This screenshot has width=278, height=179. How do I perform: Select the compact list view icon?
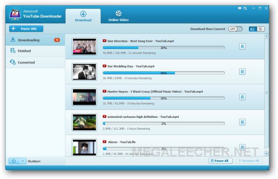(260, 29)
